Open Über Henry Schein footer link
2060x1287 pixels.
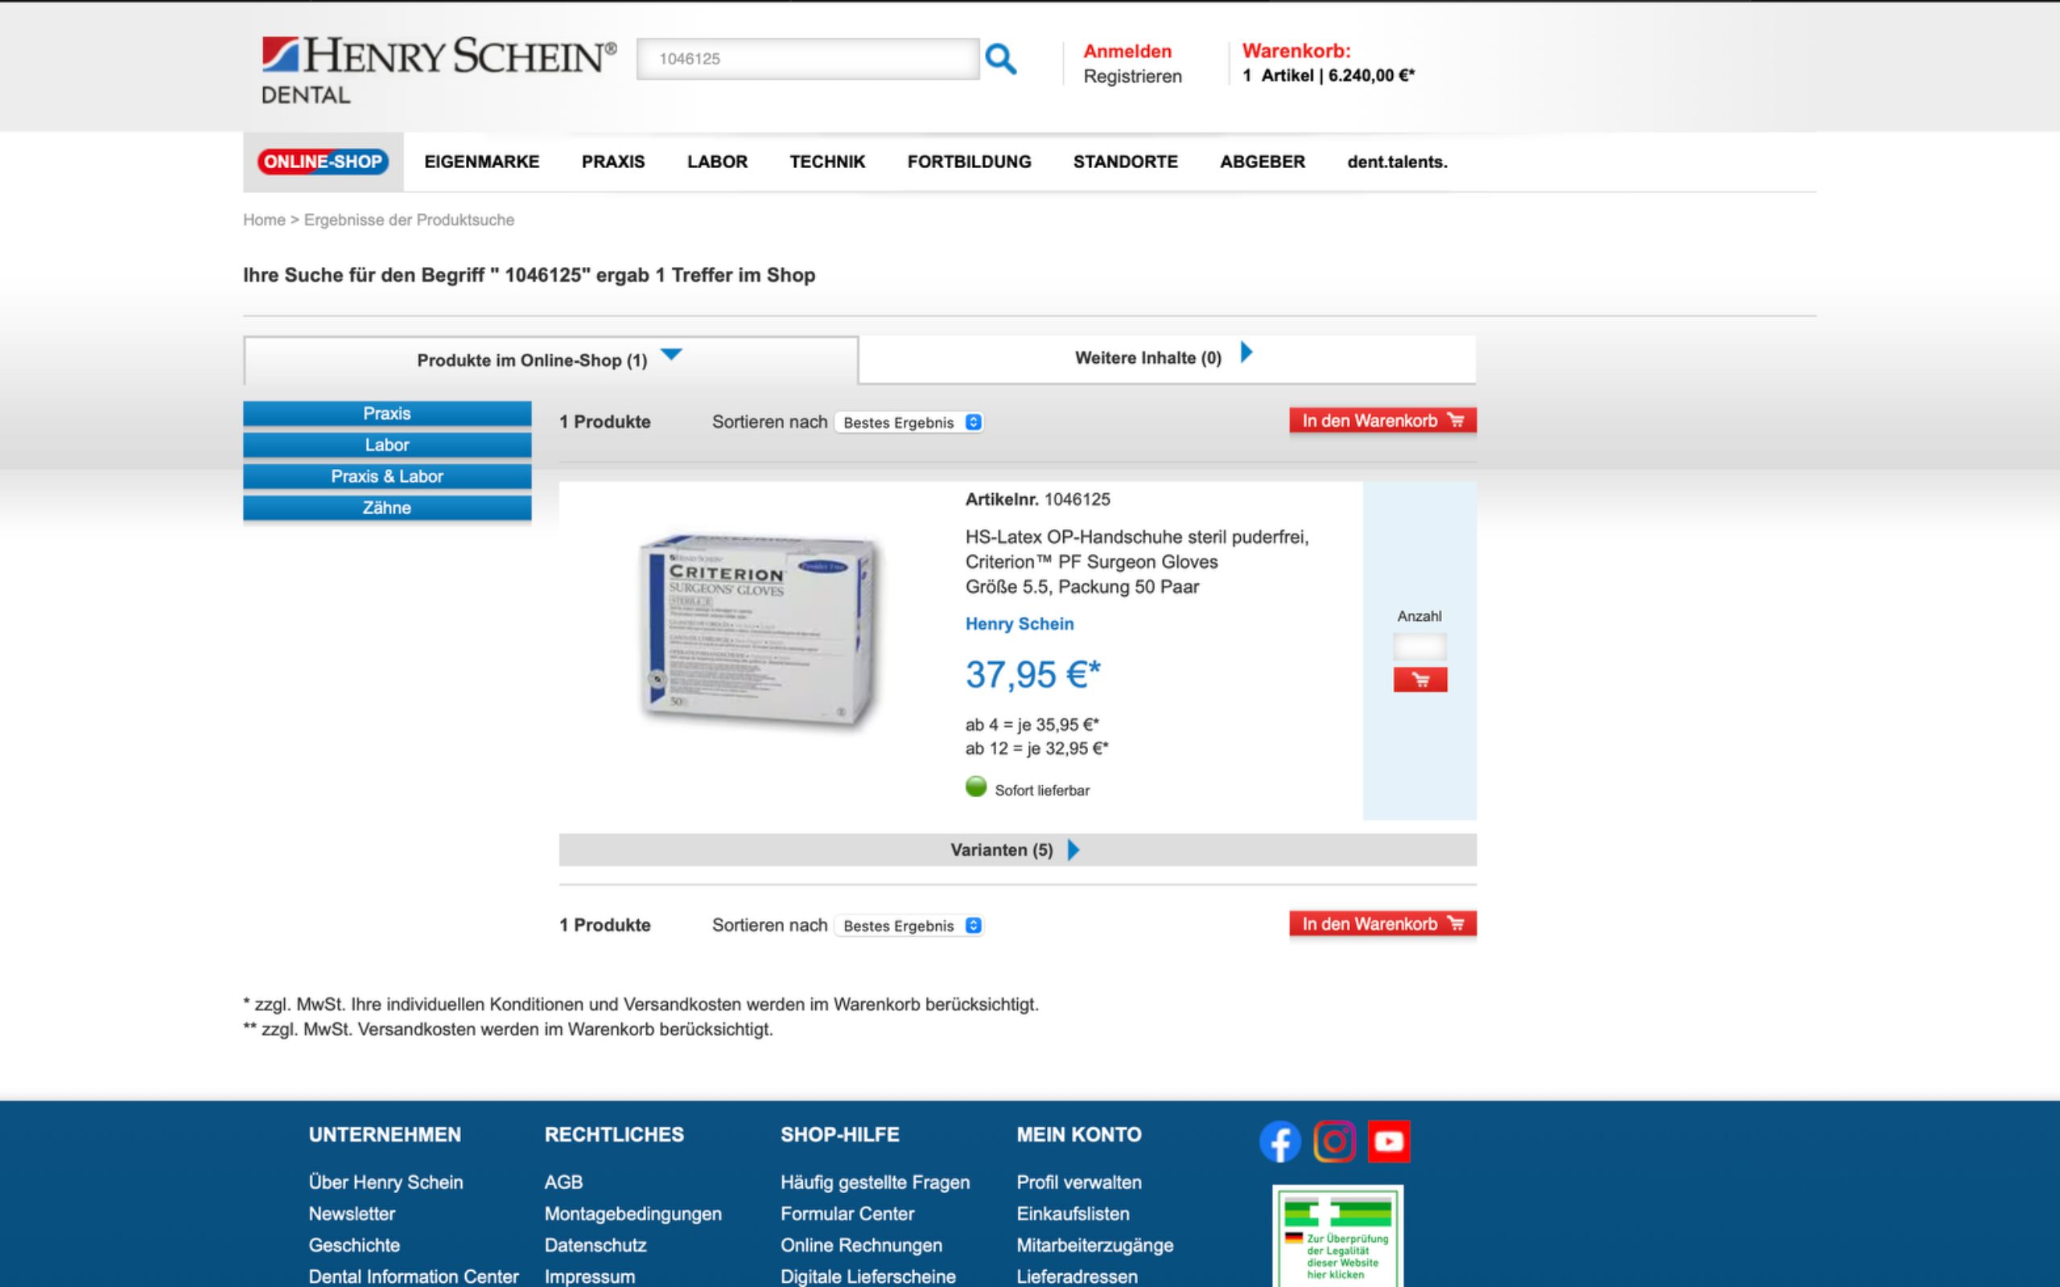(385, 1182)
